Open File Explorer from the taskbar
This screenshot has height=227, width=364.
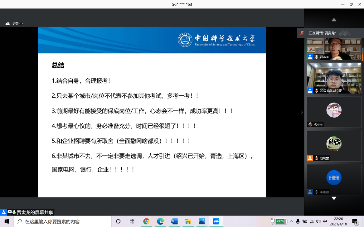188,221
